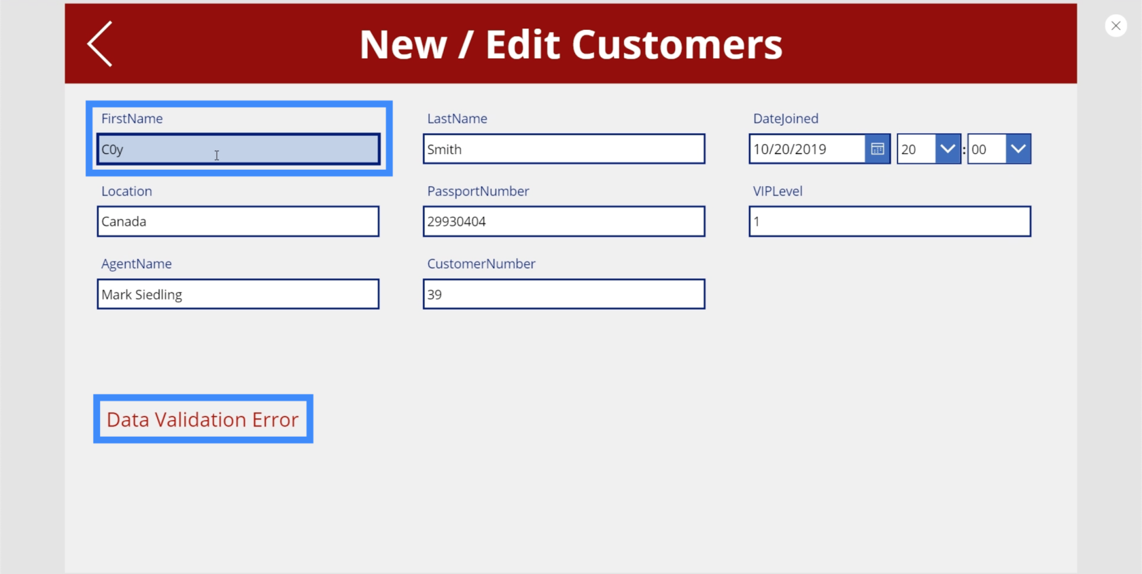Click the Location field containing Canada
Image resolution: width=1142 pixels, height=574 pixels.
238,221
